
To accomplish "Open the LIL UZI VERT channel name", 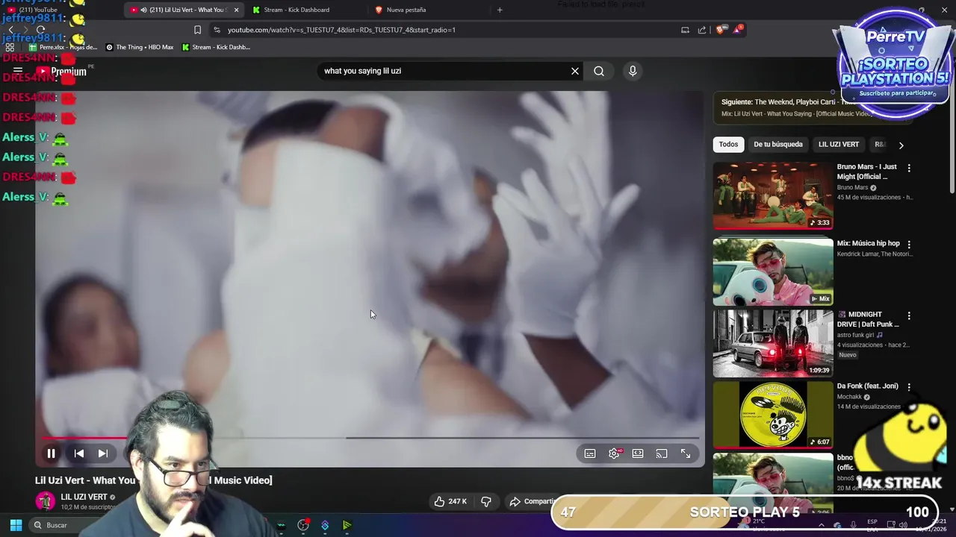I will point(84,497).
